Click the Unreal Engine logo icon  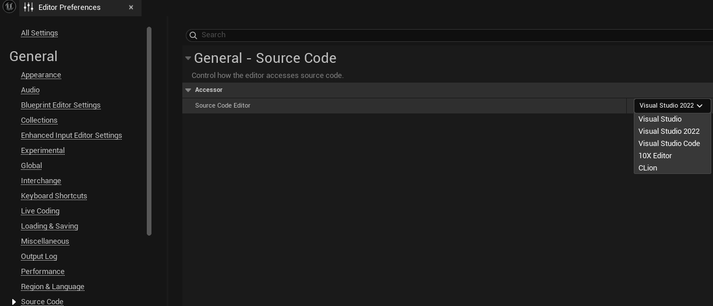point(9,7)
